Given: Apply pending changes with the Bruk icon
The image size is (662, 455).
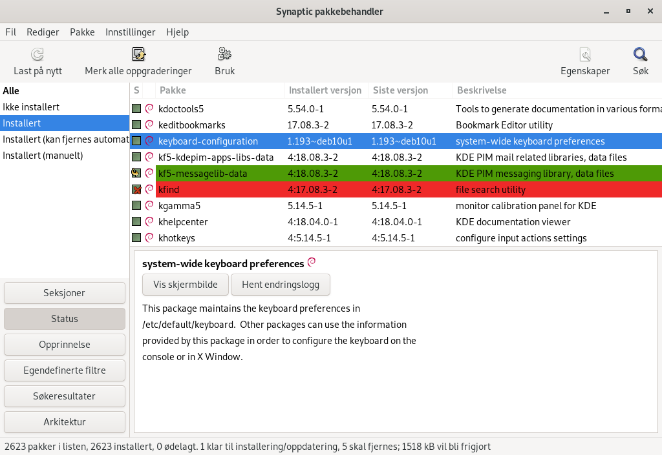Looking at the screenshot, I should point(224,61).
